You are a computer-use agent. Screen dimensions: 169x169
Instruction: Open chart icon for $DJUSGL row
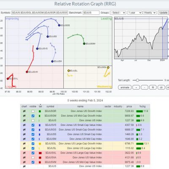point(24,144)
